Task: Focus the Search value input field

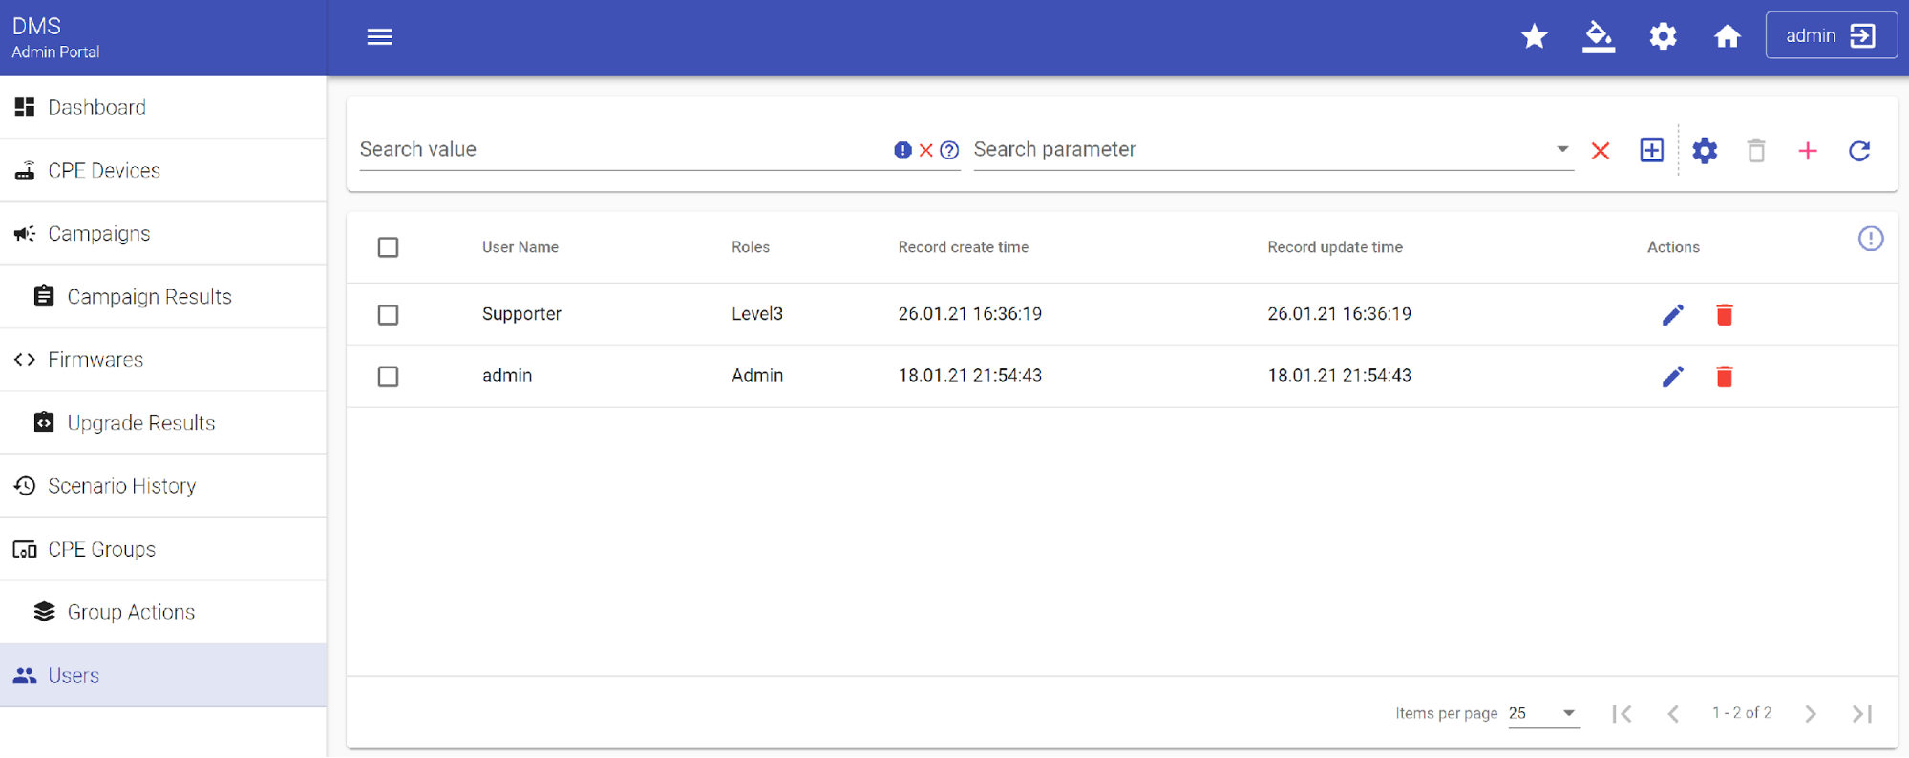Action: coord(621,150)
